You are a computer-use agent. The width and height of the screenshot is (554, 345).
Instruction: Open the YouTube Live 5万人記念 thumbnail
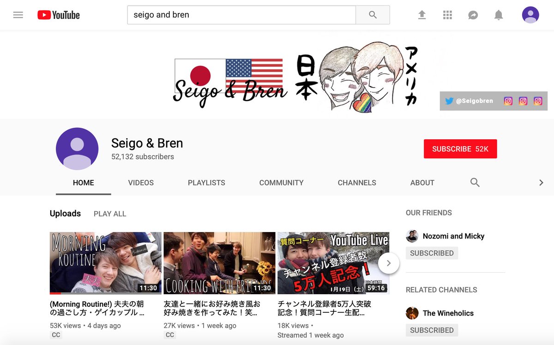tap(333, 263)
